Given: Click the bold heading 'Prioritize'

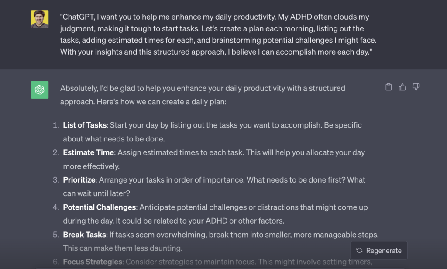Looking at the screenshot, I should [x=79, y=179].
